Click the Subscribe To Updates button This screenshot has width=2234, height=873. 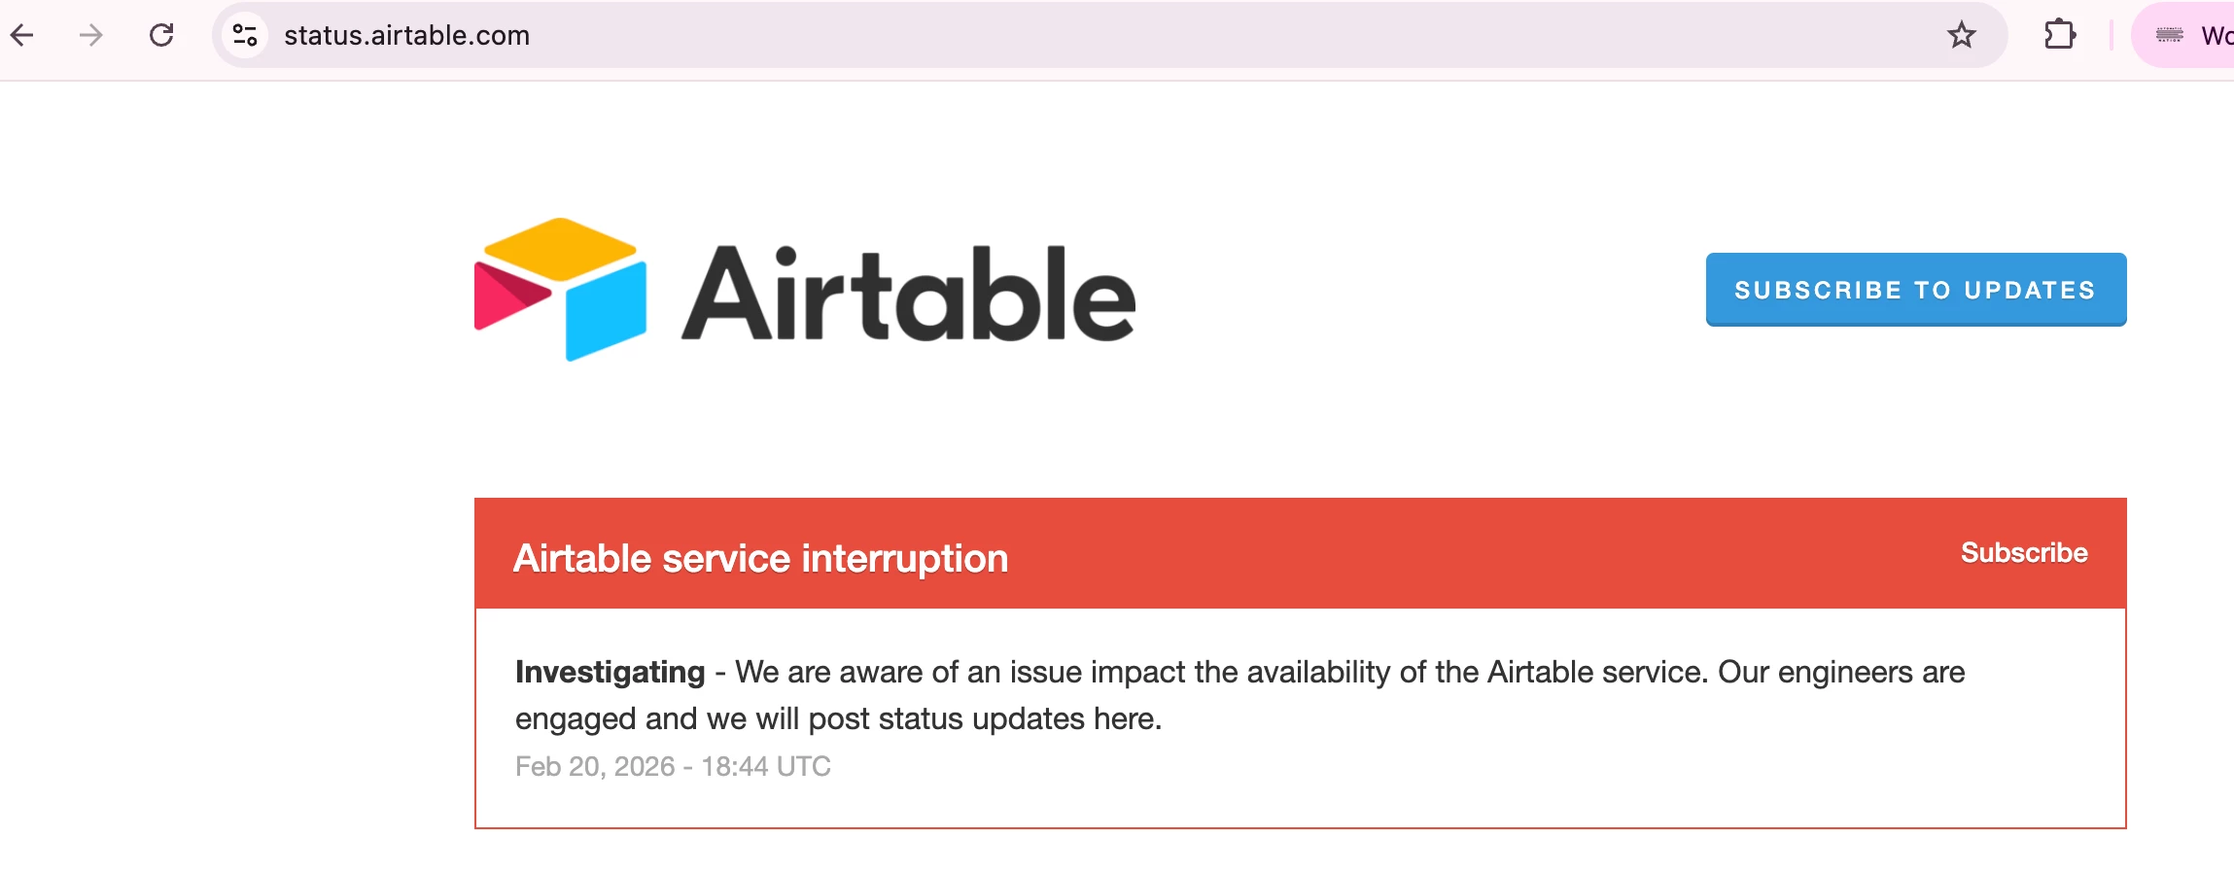1915,290
